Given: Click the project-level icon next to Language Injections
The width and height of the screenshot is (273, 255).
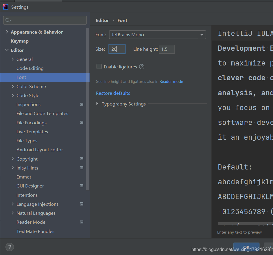Looking at the screenshot, I should pyautogui.click(x=82, y=204).
